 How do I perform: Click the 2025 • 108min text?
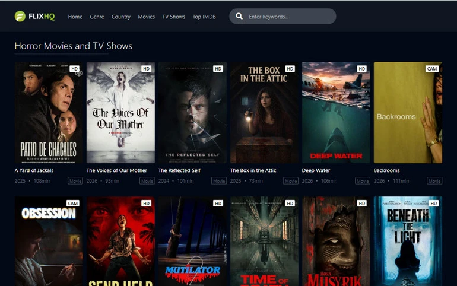[x=32, y=181]
